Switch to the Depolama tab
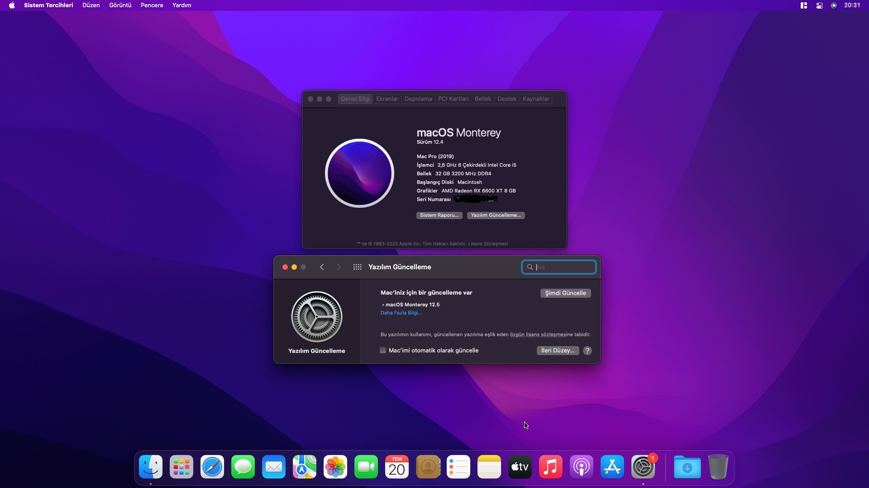 click(x=418, y=99)
